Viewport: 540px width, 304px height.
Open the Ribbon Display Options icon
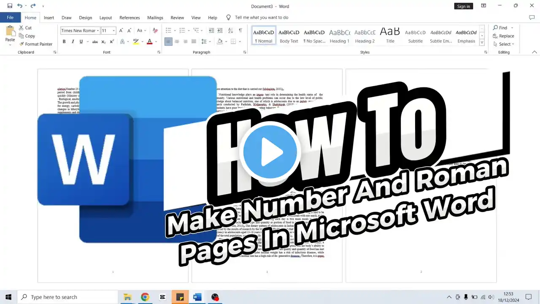coord(483,5)
